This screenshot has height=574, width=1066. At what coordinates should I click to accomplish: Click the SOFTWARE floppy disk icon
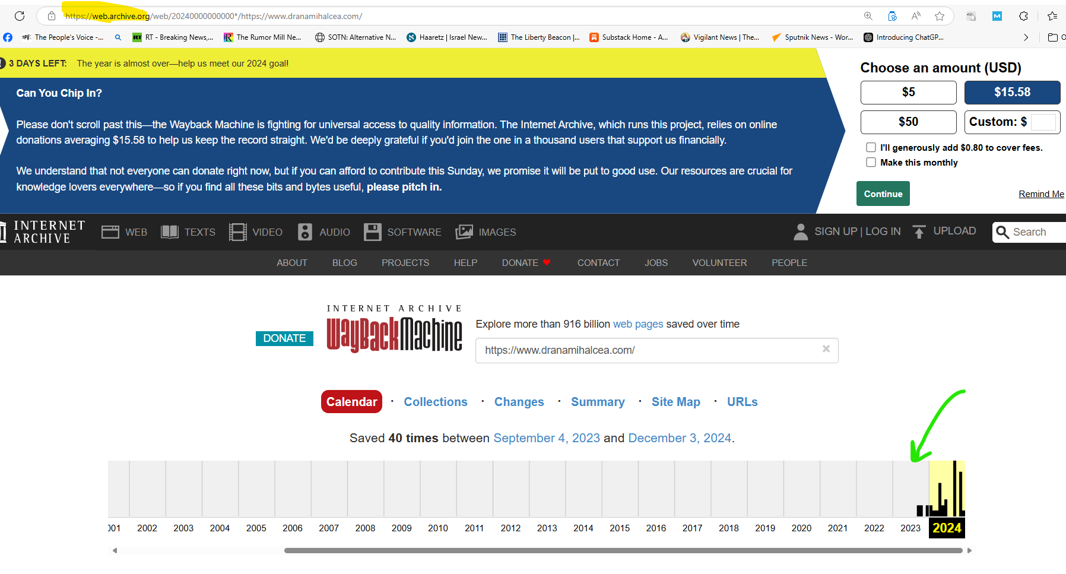click(373, 232)
